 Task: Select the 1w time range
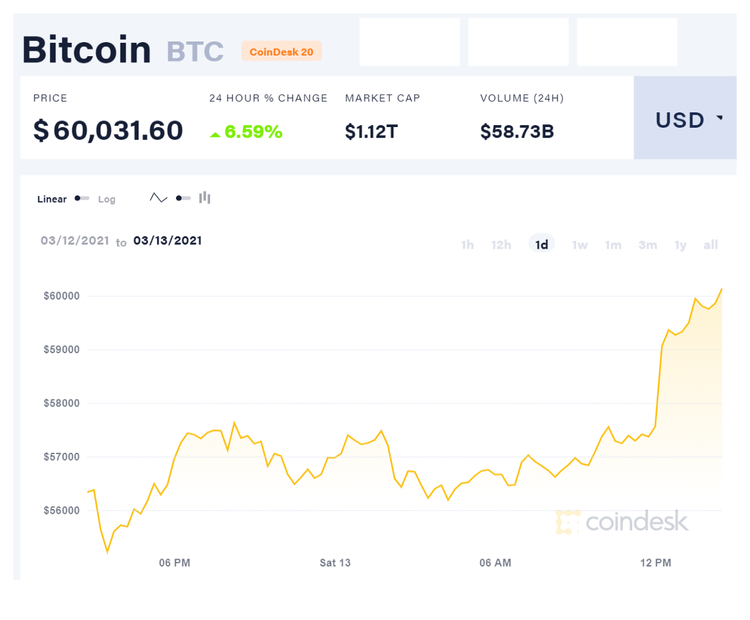click(x=579, y=245)
